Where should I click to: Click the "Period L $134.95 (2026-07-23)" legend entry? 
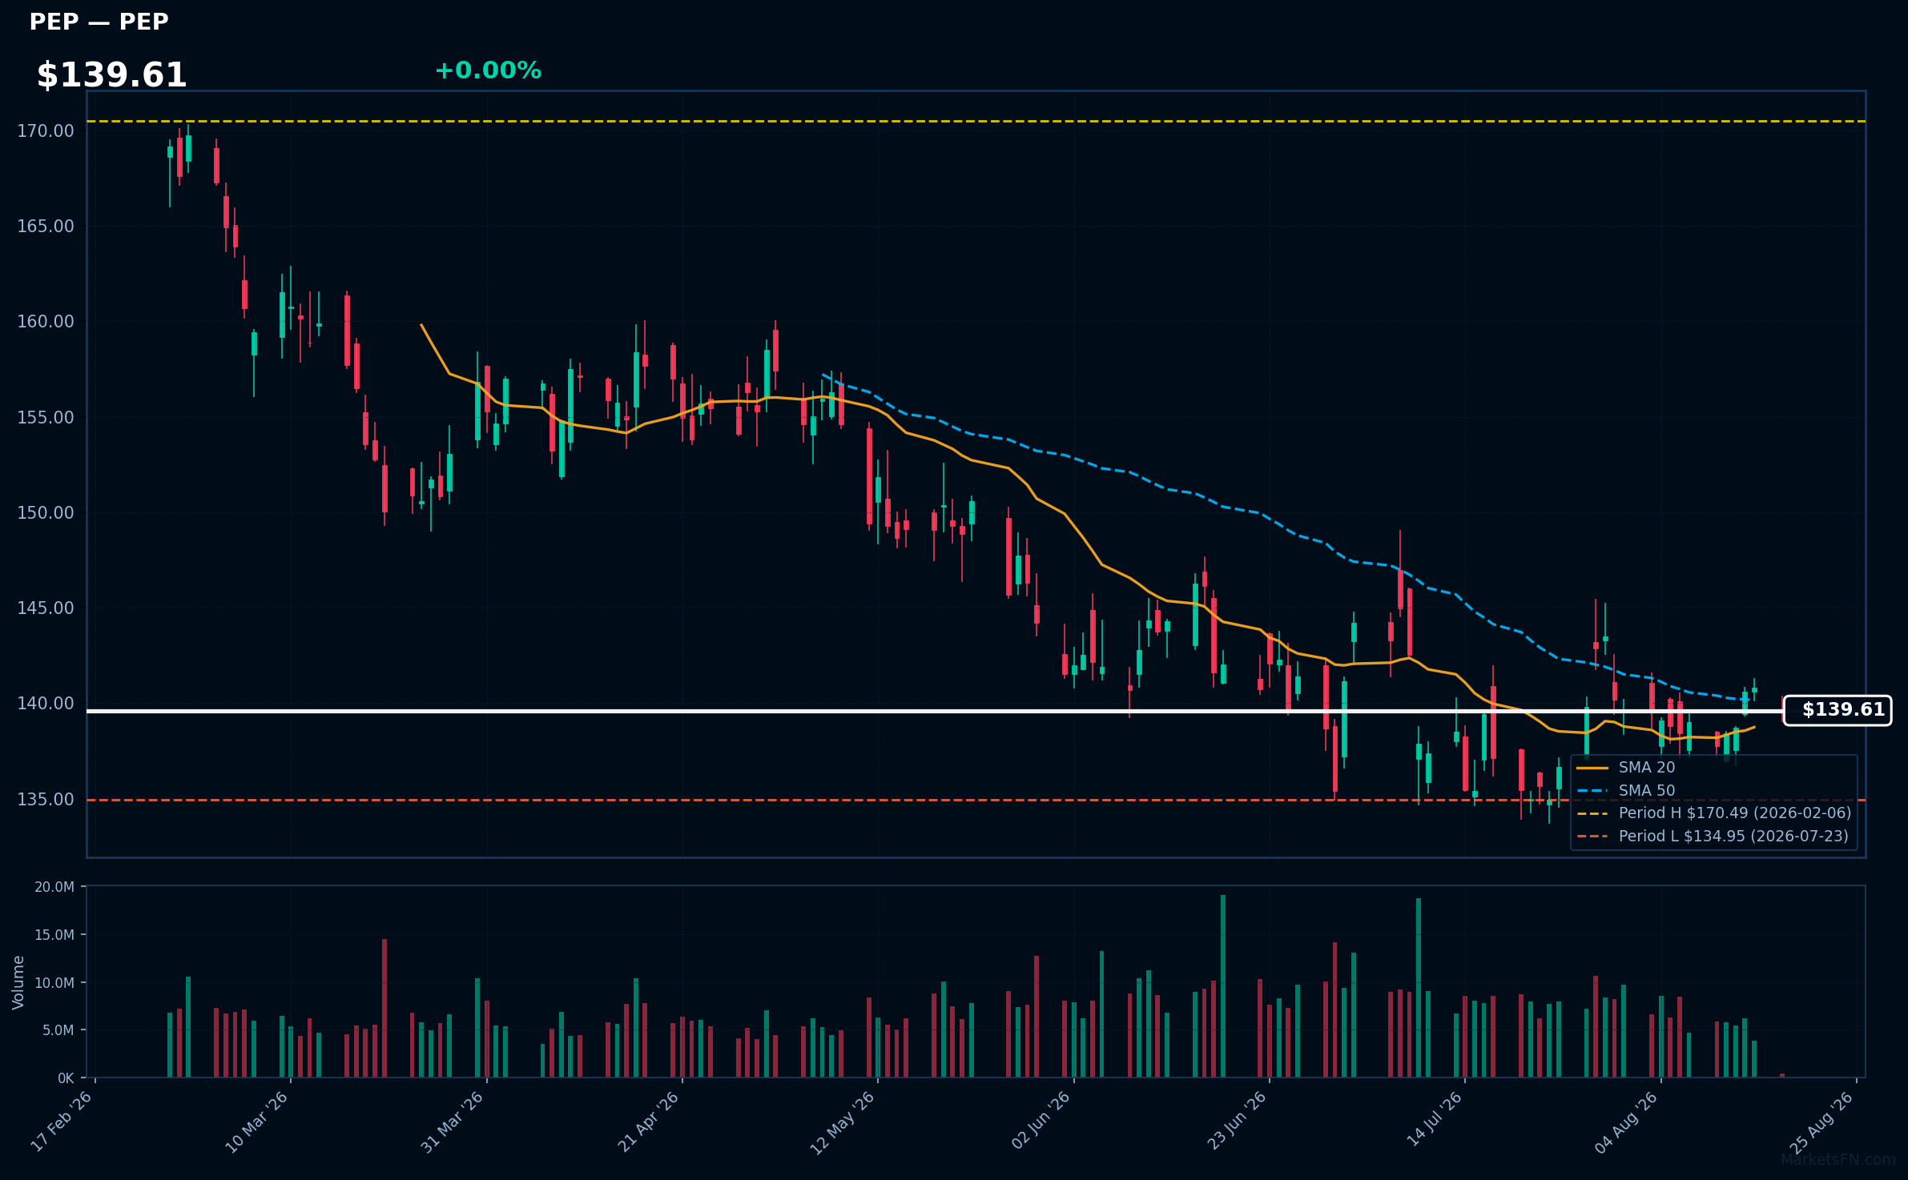click(1713, 837)
